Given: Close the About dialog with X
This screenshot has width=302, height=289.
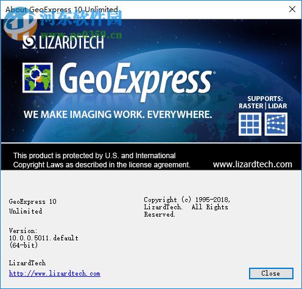Looking at the screenshot, I should coord(292,9).
